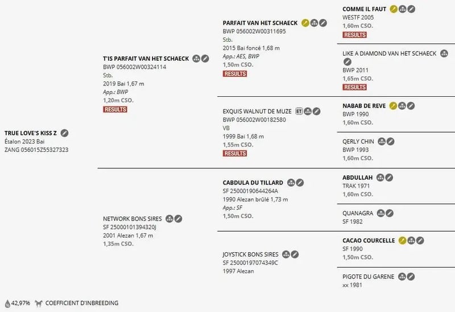
Task: Open Results for Comme Il Faut
Action: pos(354,35)
